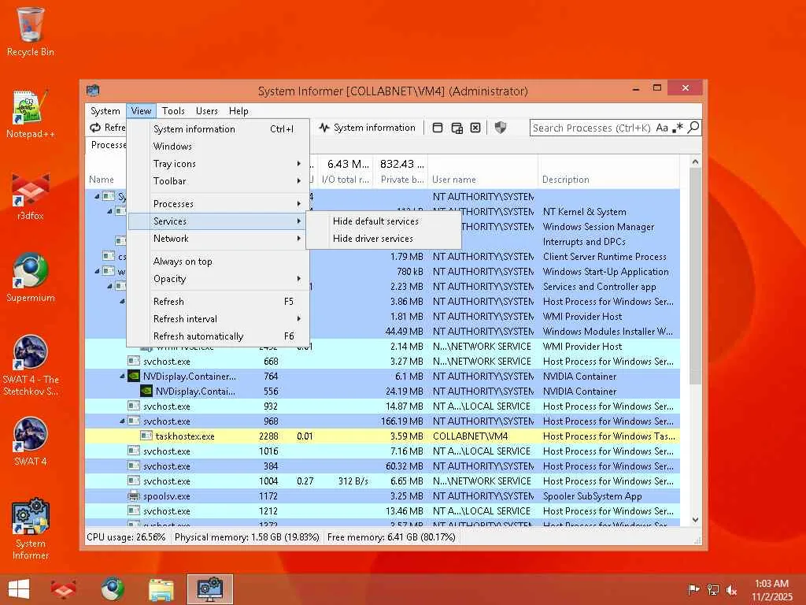Screen dimensions: 806x605
Task: Select System information Ctrl+I menu item
Action: (x=218, y=128)
